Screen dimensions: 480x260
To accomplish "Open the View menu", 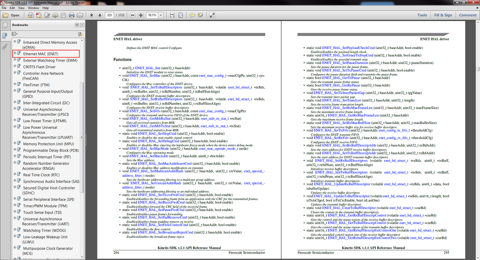I will tap(22, 8).
